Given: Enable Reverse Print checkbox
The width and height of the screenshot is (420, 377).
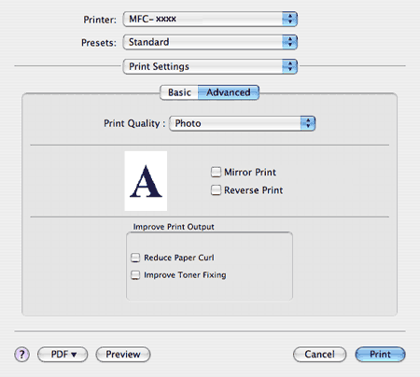Looking at the screenshot, I should click(216, 190).
